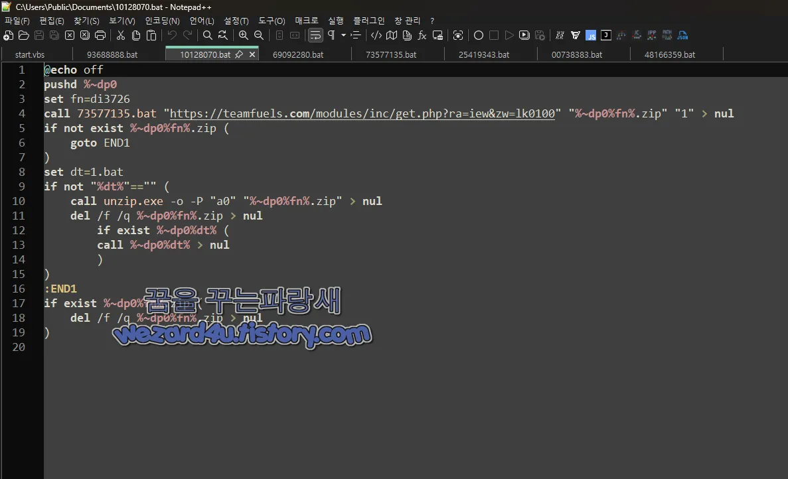This screenshot has width=788, height=479.
Task: Open the Function List (fx) icon
Action: pyautogui.click(x=422, y=35)
